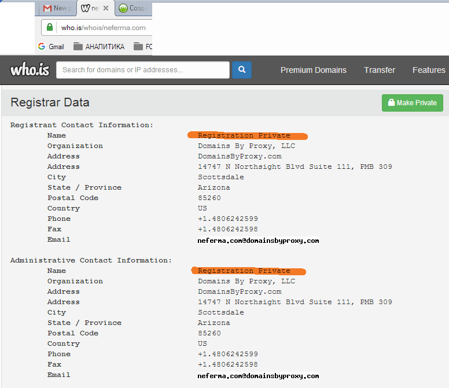
Task: Click the registrant Postal Code label
Action: click(73, 198)
